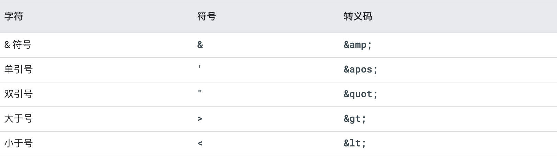Click the double quote symbol cell

click(x=200, y=91)
